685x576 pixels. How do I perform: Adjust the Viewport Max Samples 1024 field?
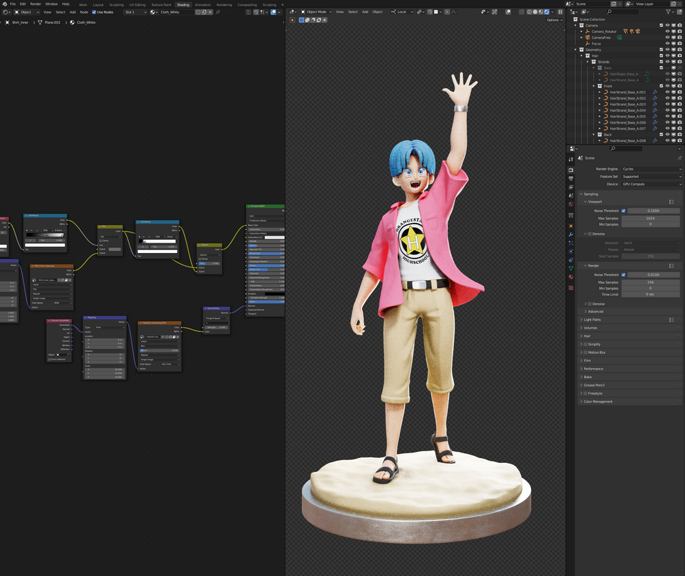[650, 219]
